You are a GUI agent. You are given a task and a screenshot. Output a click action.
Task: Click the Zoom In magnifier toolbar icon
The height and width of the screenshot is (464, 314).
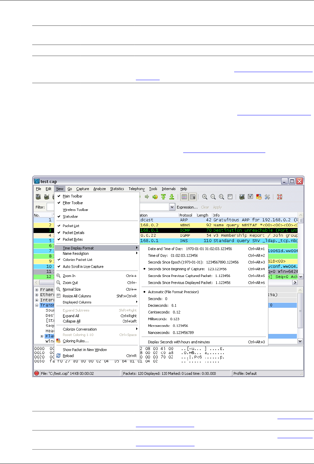(x=205, y=197)
